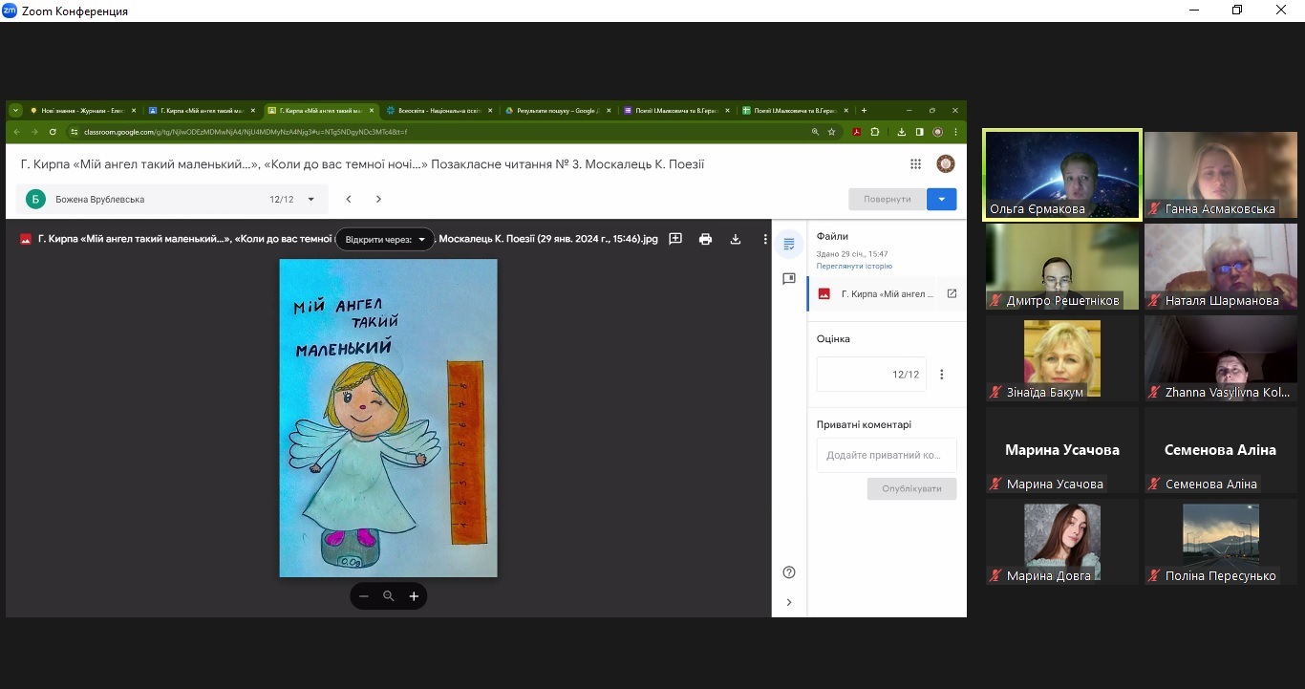Reload the browser page
This screenshot has width=1305, height=689.
[x=53, y=132]
